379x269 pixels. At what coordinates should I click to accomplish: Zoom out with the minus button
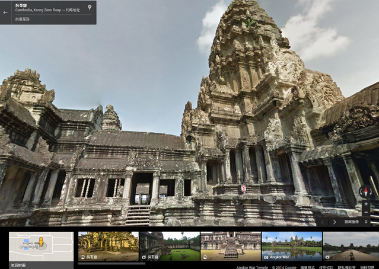366,212
